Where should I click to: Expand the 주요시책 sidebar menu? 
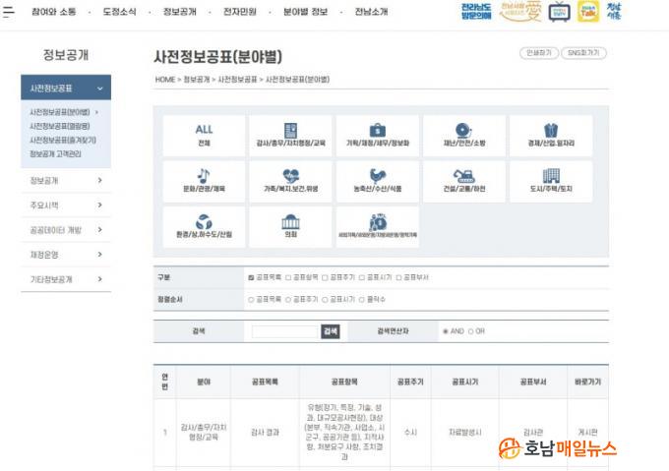tap(99, 206)
